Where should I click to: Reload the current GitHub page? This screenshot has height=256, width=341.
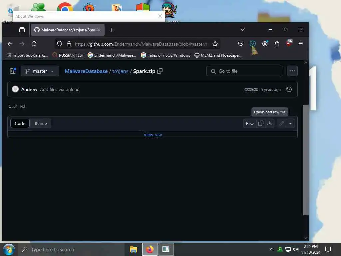point(34,44)
